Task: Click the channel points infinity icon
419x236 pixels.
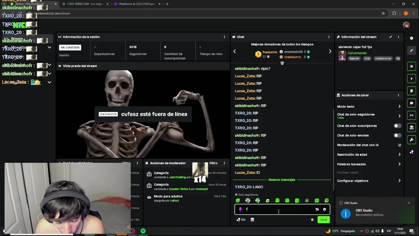Action: (x=241, y=220)
